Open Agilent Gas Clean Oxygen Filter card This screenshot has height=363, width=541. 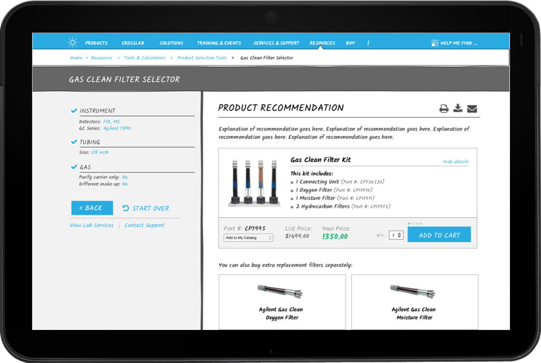pos(282,302)
